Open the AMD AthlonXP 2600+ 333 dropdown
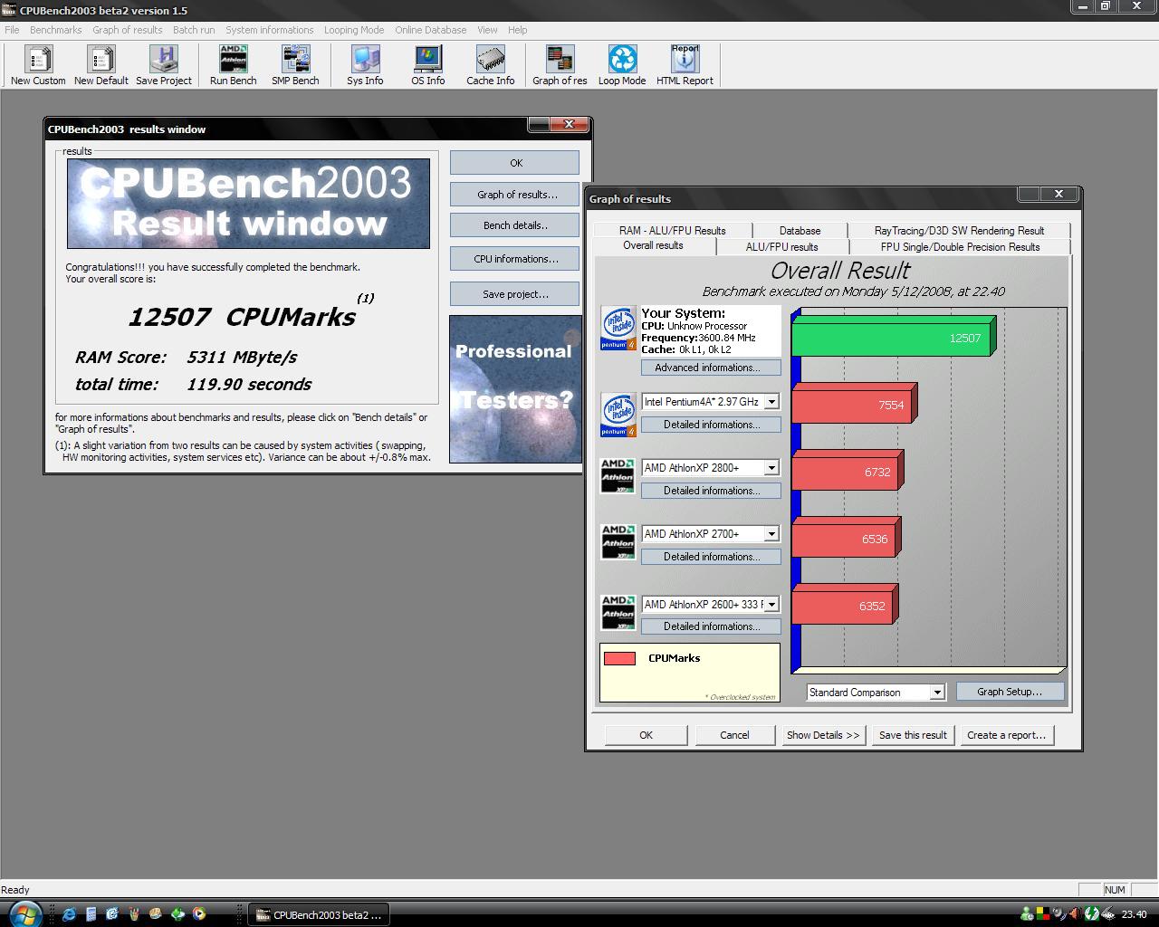 (x=771, y=605)
